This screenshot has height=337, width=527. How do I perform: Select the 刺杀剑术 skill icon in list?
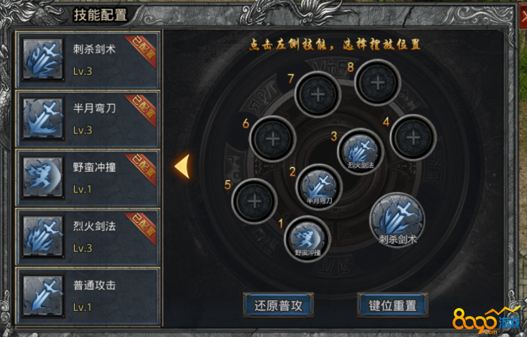tap(43, 60)
